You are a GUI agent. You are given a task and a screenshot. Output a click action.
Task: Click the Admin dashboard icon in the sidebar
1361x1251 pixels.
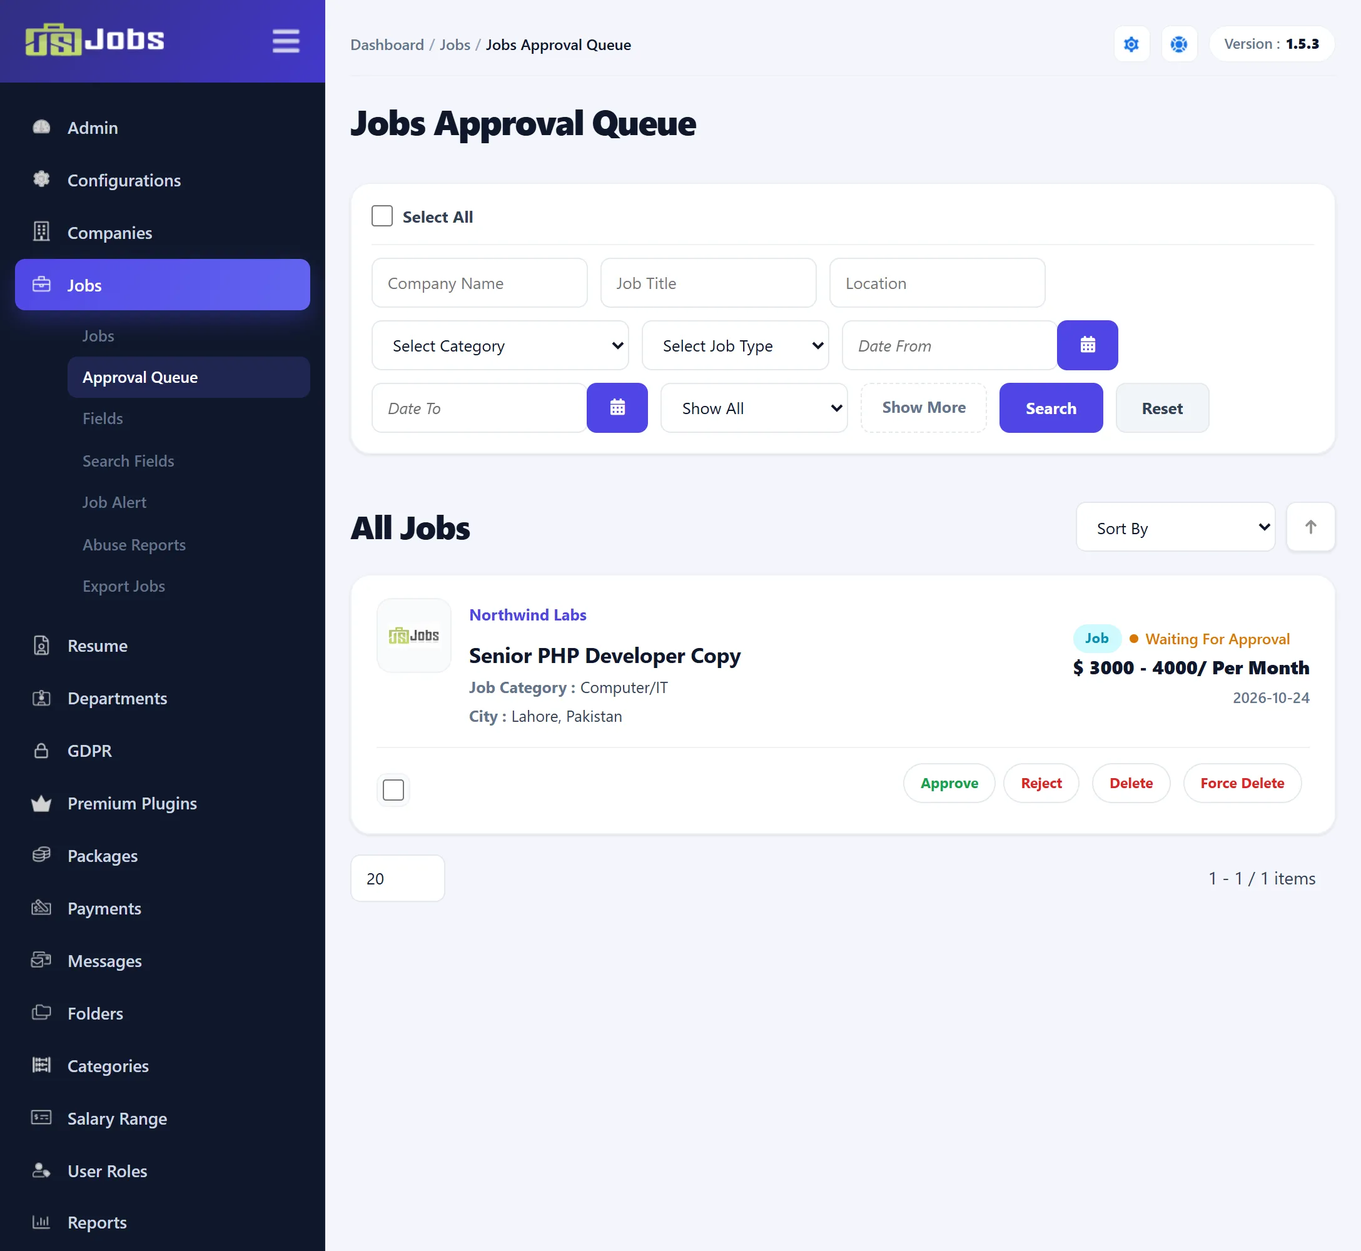[x=41, y=127]
